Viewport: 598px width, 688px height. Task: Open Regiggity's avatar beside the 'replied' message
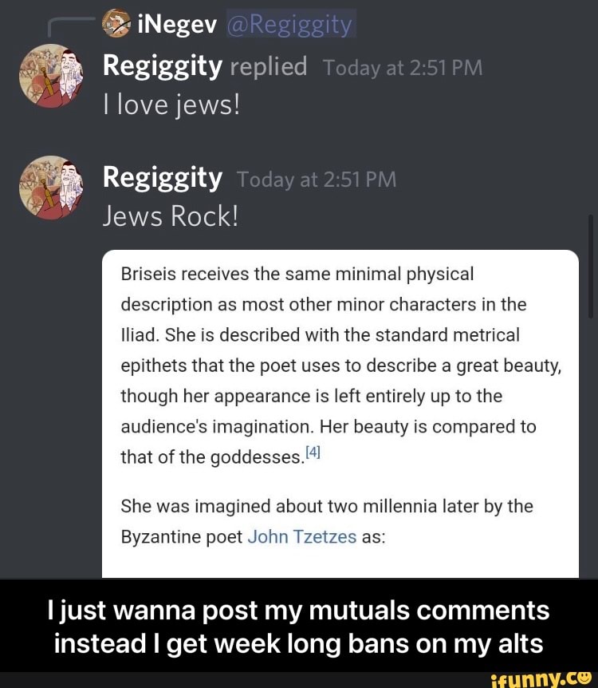click(49, 77)
